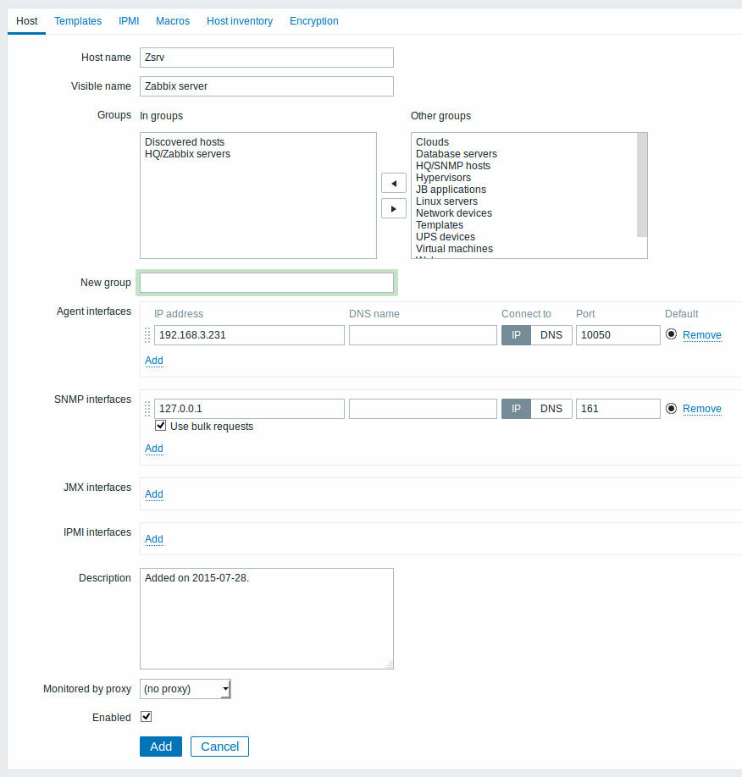Switch to the Host tab
This screenshot has height=777, width=742.
[27, 21]
